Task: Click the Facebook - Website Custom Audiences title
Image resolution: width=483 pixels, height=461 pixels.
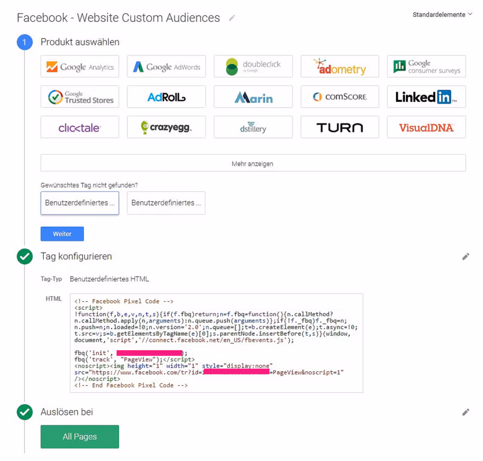Action: [118, 18]
